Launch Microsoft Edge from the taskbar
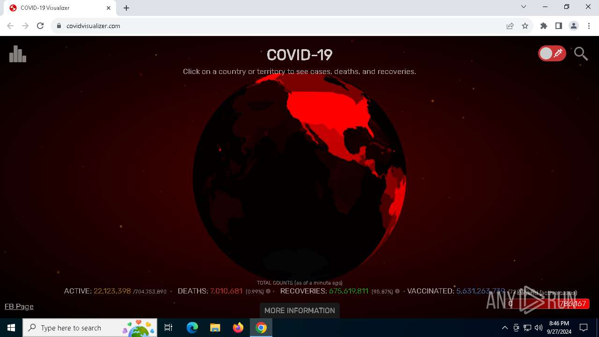 pyautogui.click(x=192, y=328)
